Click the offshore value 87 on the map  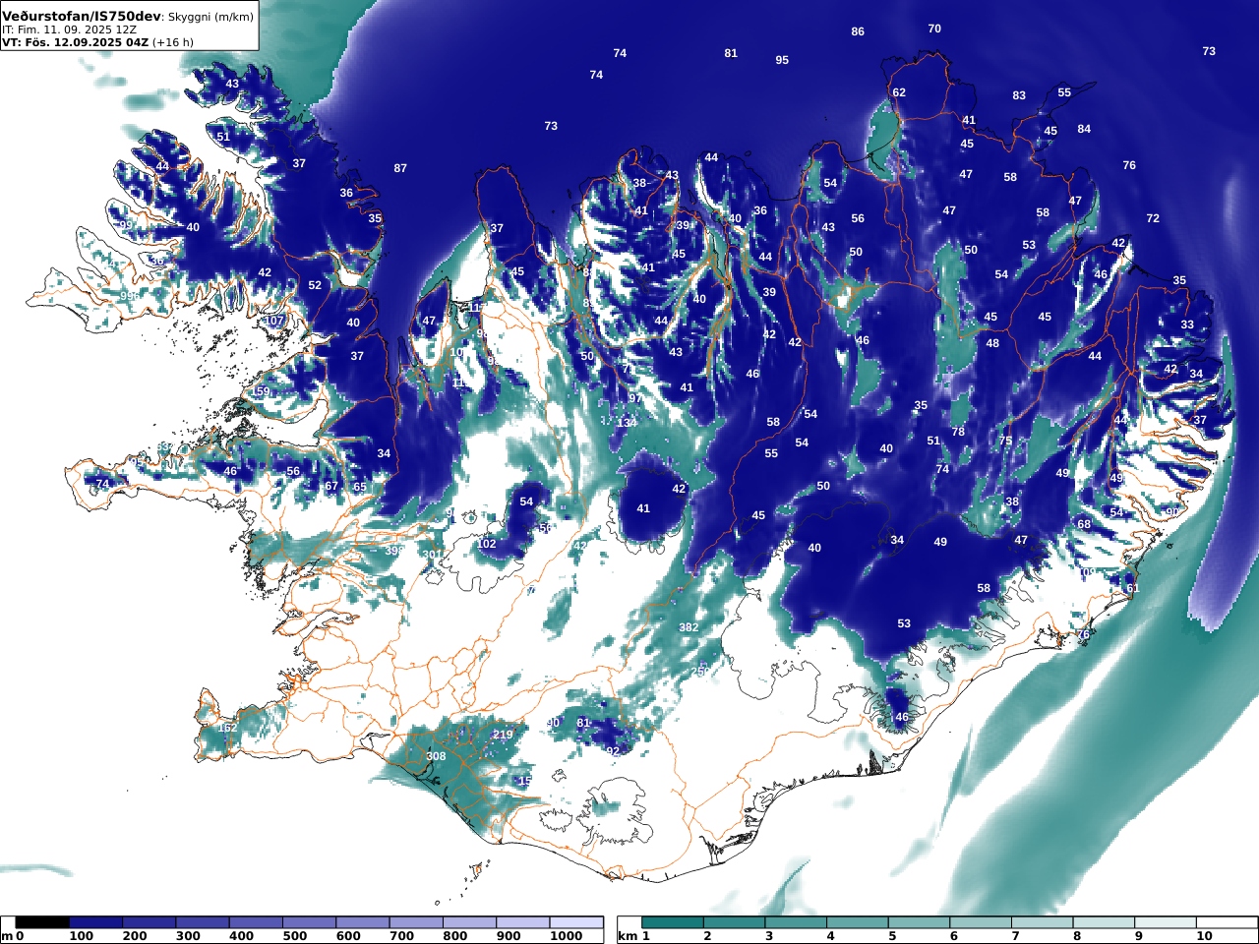coord(400,168)
